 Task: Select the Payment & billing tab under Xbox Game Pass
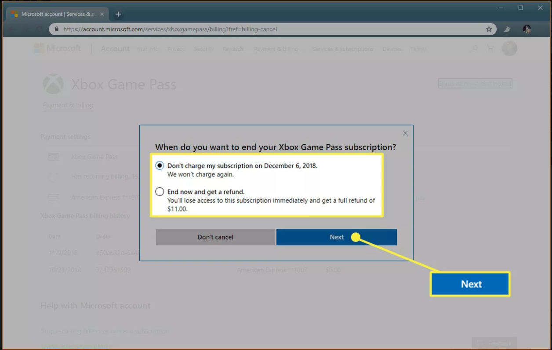[x=68, y=105]
